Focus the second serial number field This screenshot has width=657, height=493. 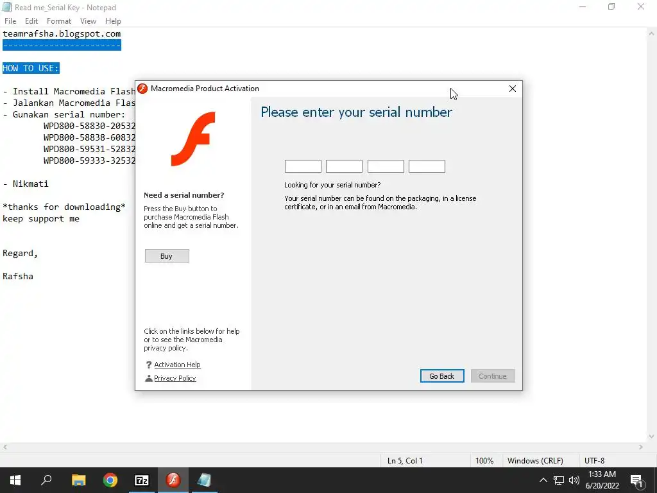[344, 166]
